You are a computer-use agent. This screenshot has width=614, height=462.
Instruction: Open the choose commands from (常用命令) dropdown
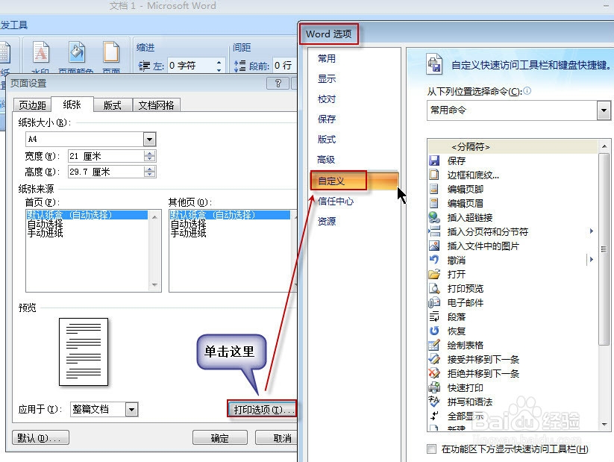[604, 110]
